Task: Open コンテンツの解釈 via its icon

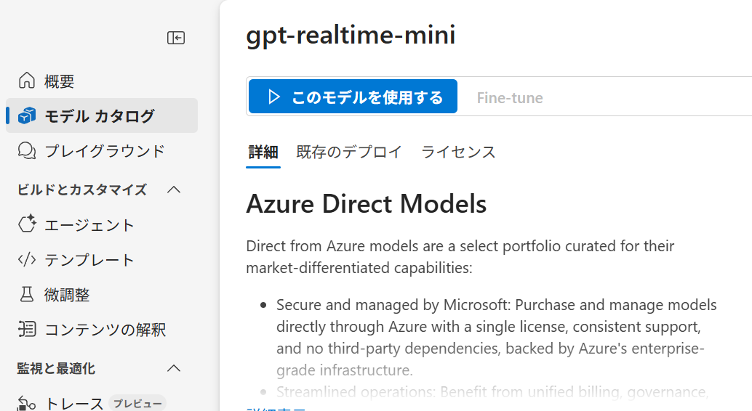Action: (x=27, y=330)
